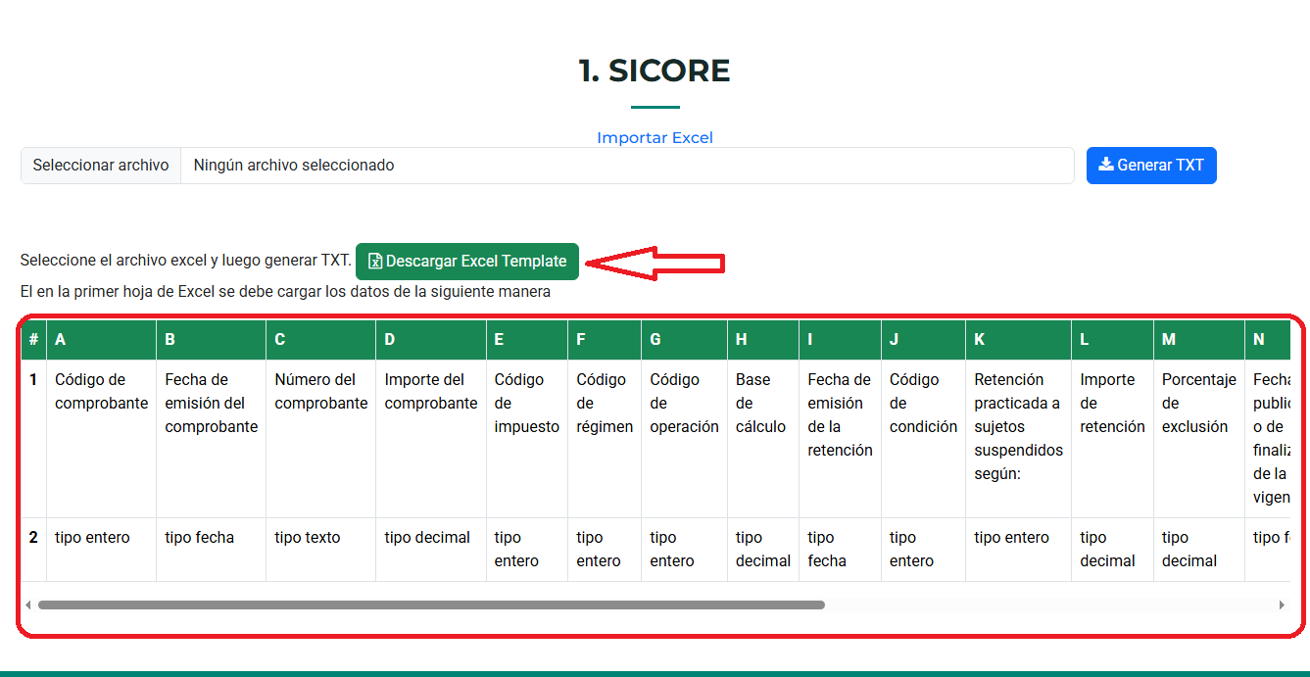Click the table's horizontal scrollbar thumb

pyautogui.click(x=431, y=604)
